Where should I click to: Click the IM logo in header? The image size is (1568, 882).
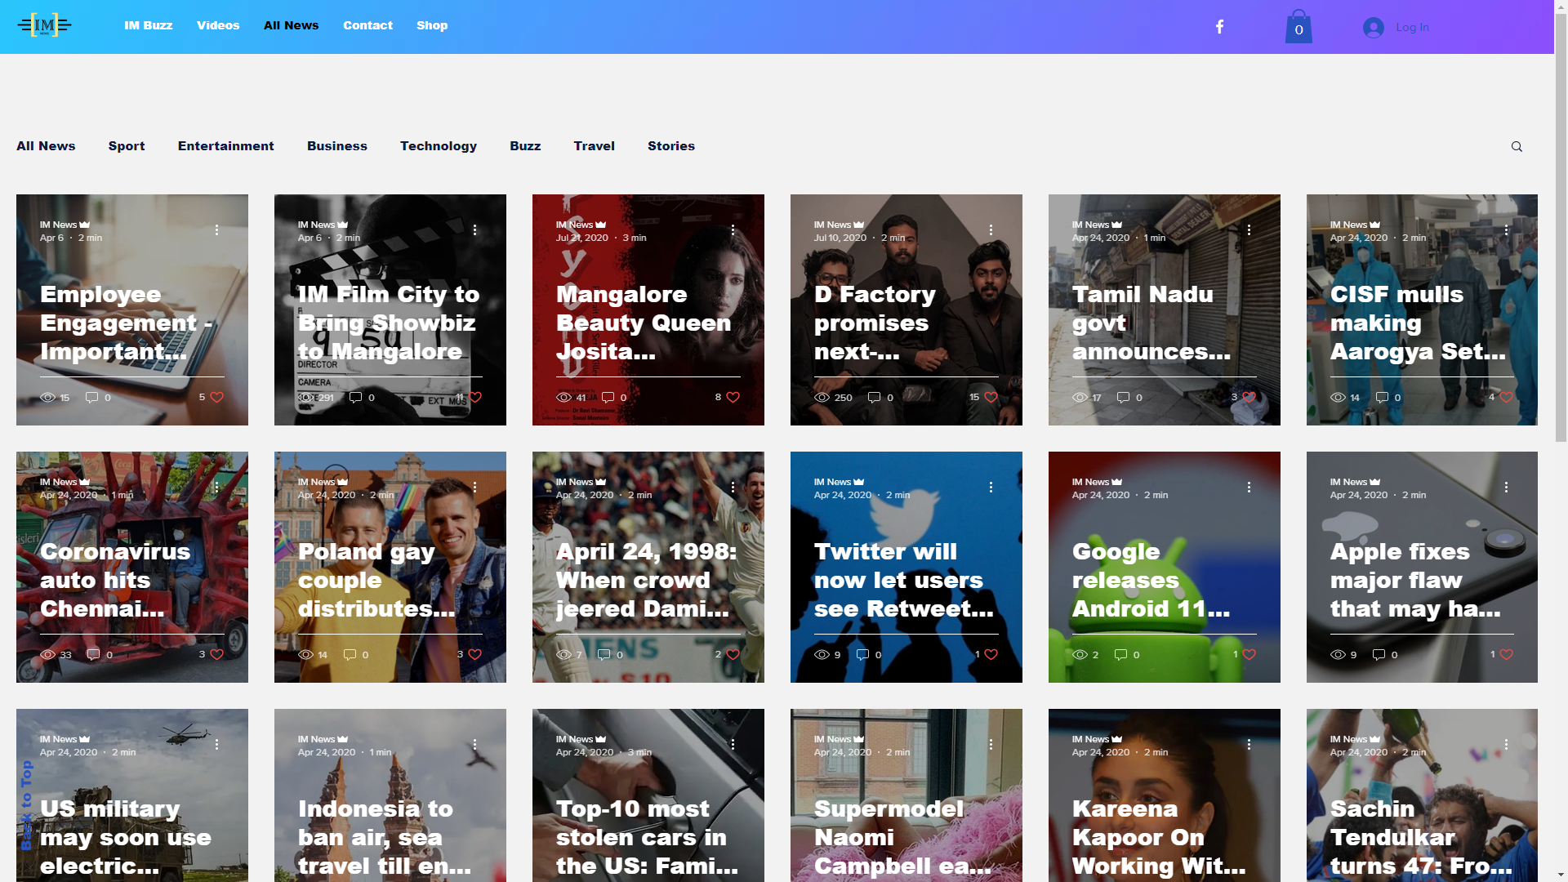tap(45, 25)
